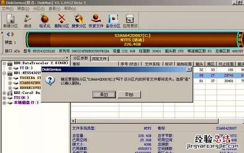244x153 pixels.
Task: Confirm deletion with 是(Y) button
Action: tap(104, 94)
